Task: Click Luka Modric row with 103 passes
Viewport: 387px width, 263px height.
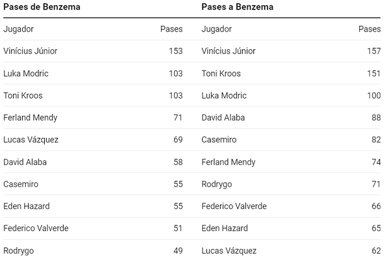Action: (93, 74)
